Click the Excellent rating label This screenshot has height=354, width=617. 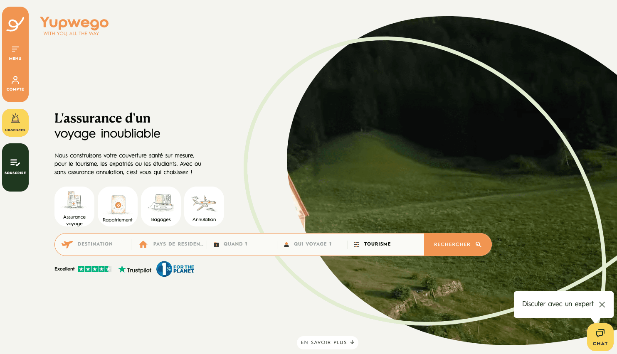point(64,269)
